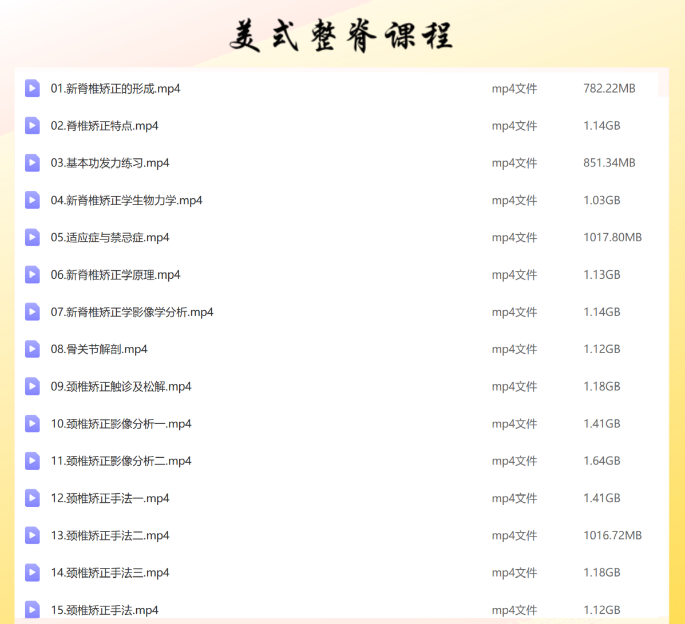Screen dimensions: 685x624
Task: Click the 1.64GB file size entry
Action: point(602,461)
